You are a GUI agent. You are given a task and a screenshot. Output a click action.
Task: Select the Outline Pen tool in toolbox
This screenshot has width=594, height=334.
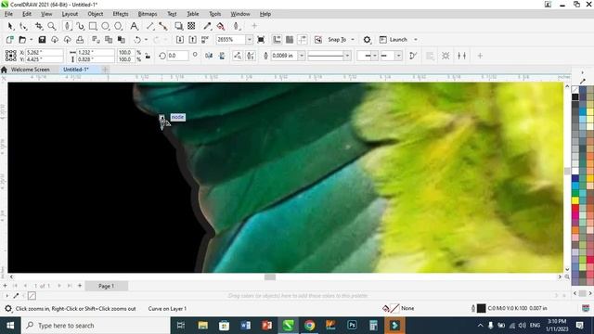[x=237, y=26]
